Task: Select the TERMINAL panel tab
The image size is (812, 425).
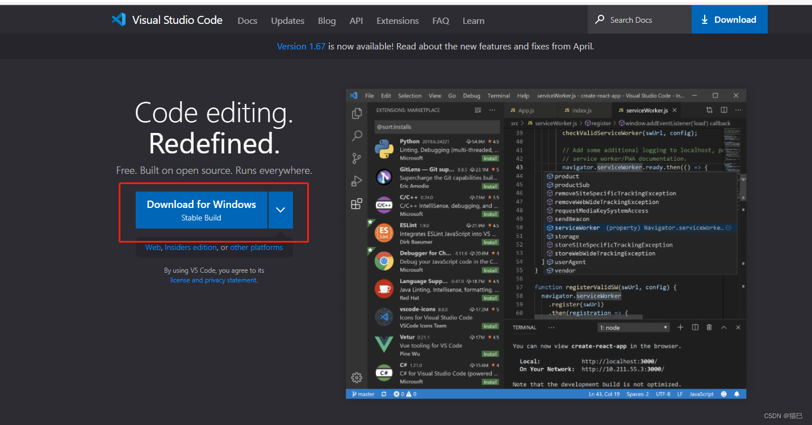Action: click(x=525, y=327)
